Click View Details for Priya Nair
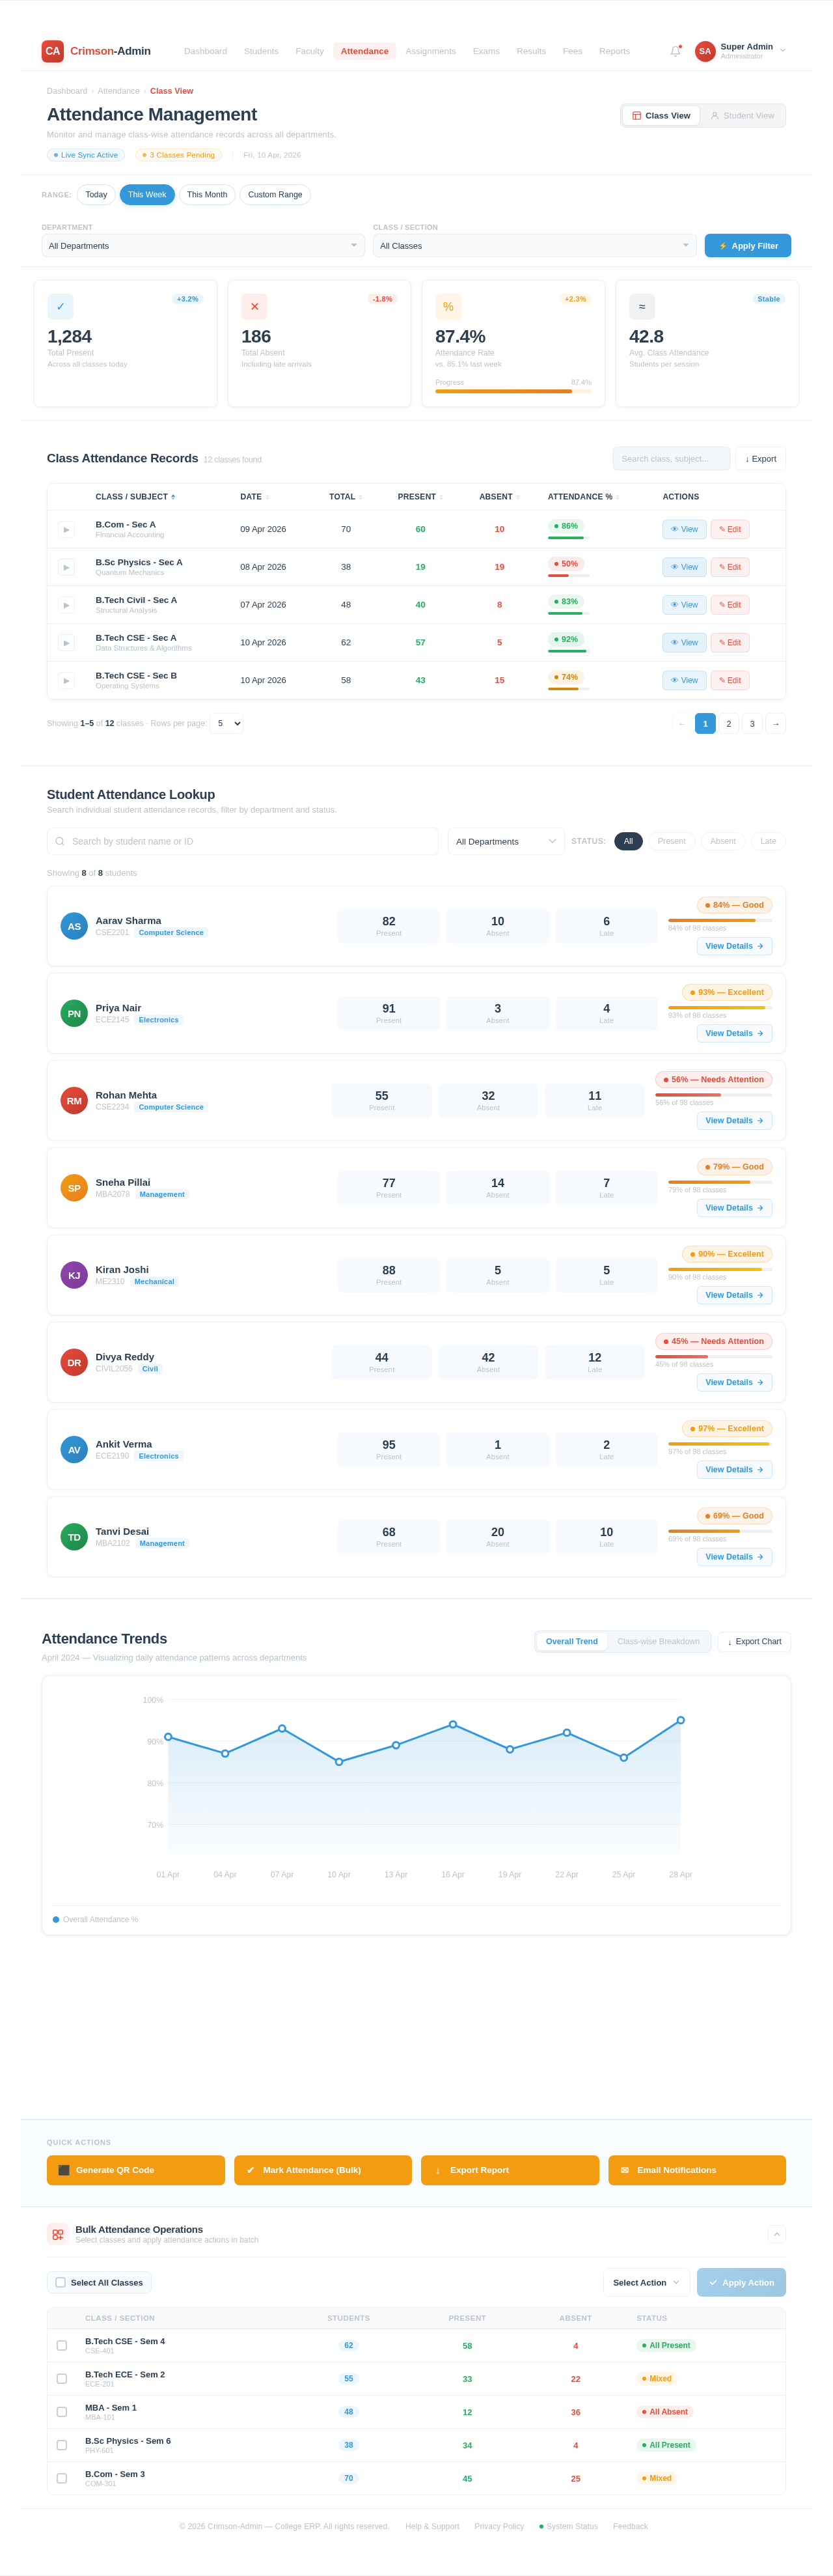 tap(734, 1033)
